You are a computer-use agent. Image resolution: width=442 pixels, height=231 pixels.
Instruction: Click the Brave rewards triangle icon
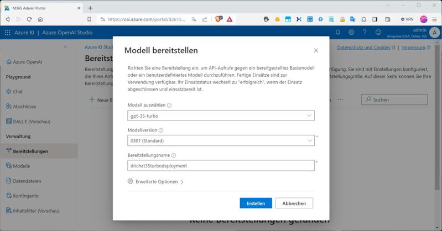[x=230, y=19]
